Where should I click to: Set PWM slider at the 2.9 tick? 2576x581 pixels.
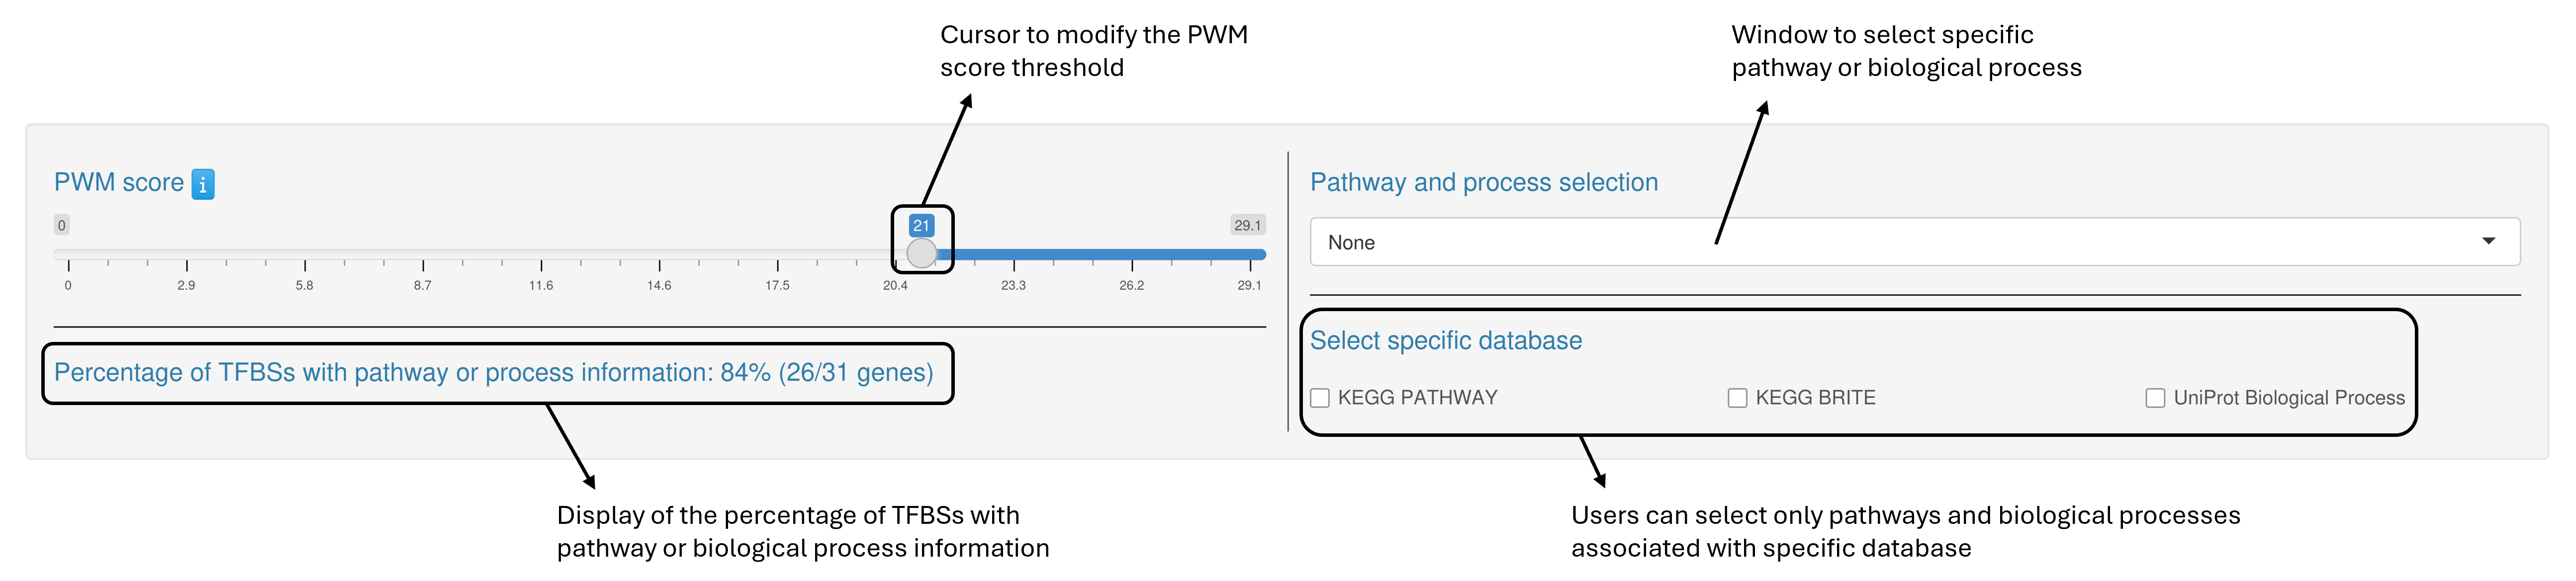[x=187, y=255]
